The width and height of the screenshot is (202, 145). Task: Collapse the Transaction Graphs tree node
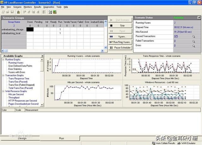click(x=3, y=75)
